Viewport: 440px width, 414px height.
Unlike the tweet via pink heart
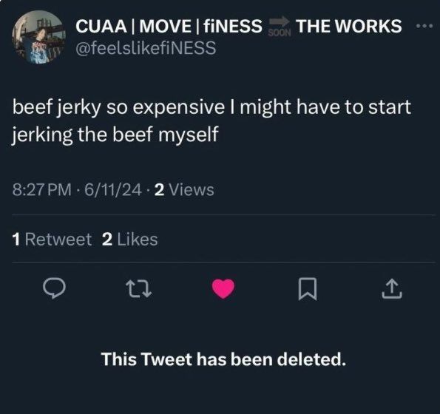(223, 288)
